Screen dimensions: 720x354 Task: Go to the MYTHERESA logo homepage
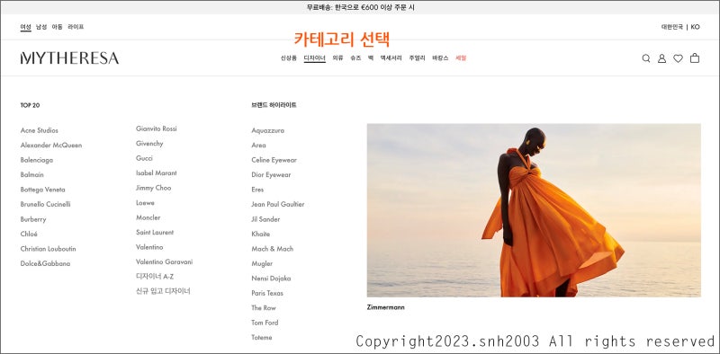[70, 58]
